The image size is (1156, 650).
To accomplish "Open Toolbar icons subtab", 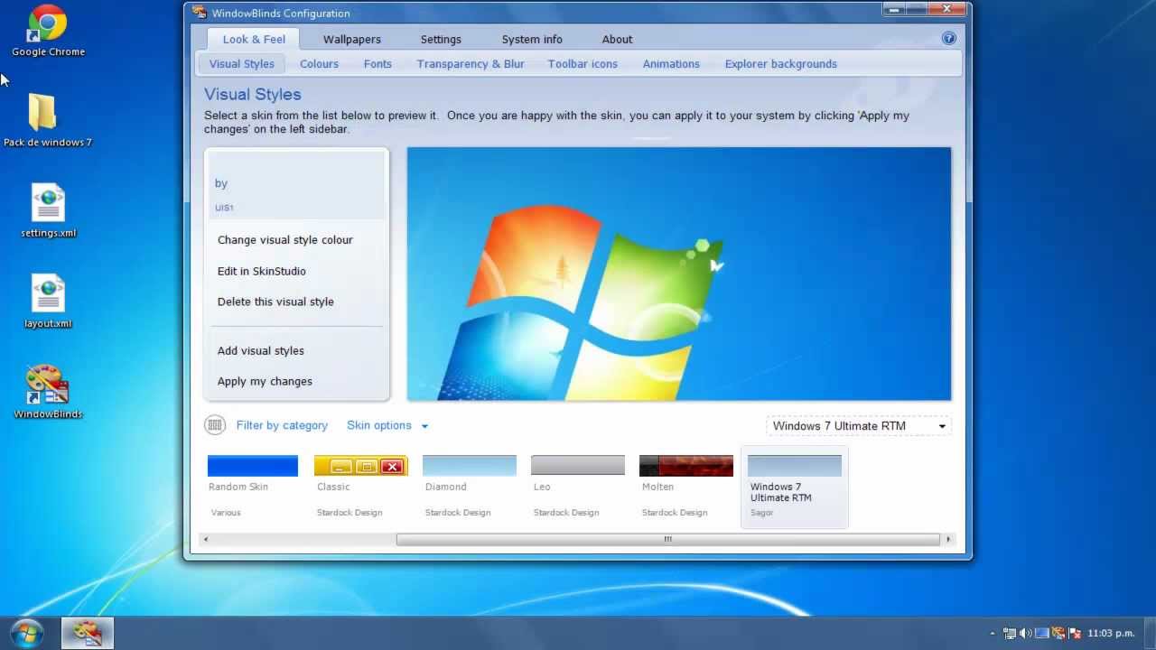I will point(583,64).
